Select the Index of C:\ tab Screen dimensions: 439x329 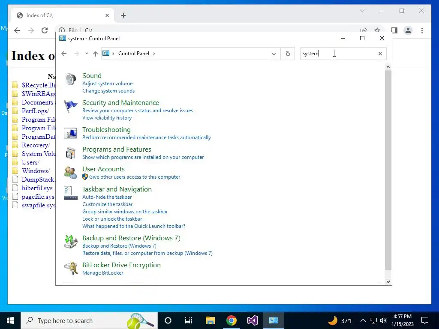(x=63, y=15)
